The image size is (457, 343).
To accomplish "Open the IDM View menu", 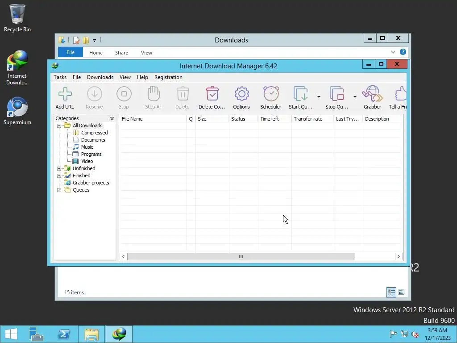I will (x=125, y=77).
